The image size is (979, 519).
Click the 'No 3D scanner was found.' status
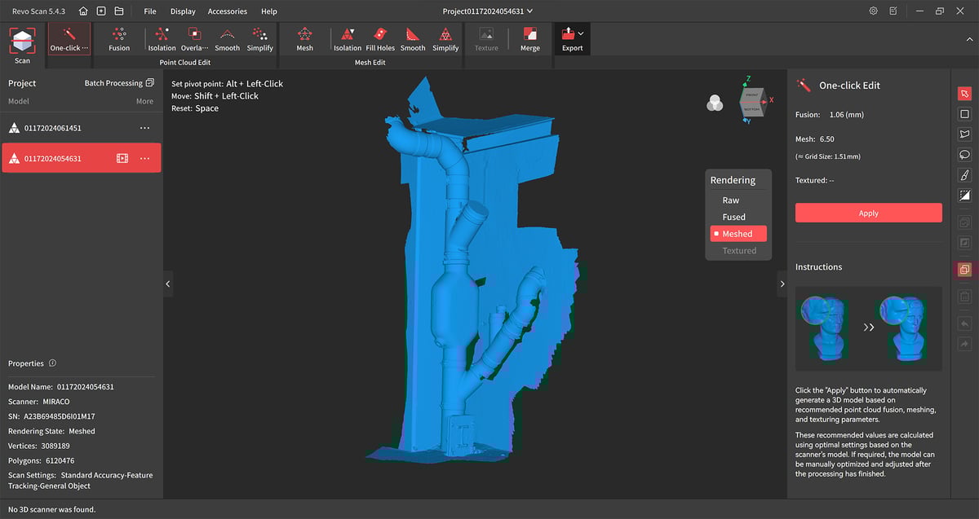click(52, 509)
